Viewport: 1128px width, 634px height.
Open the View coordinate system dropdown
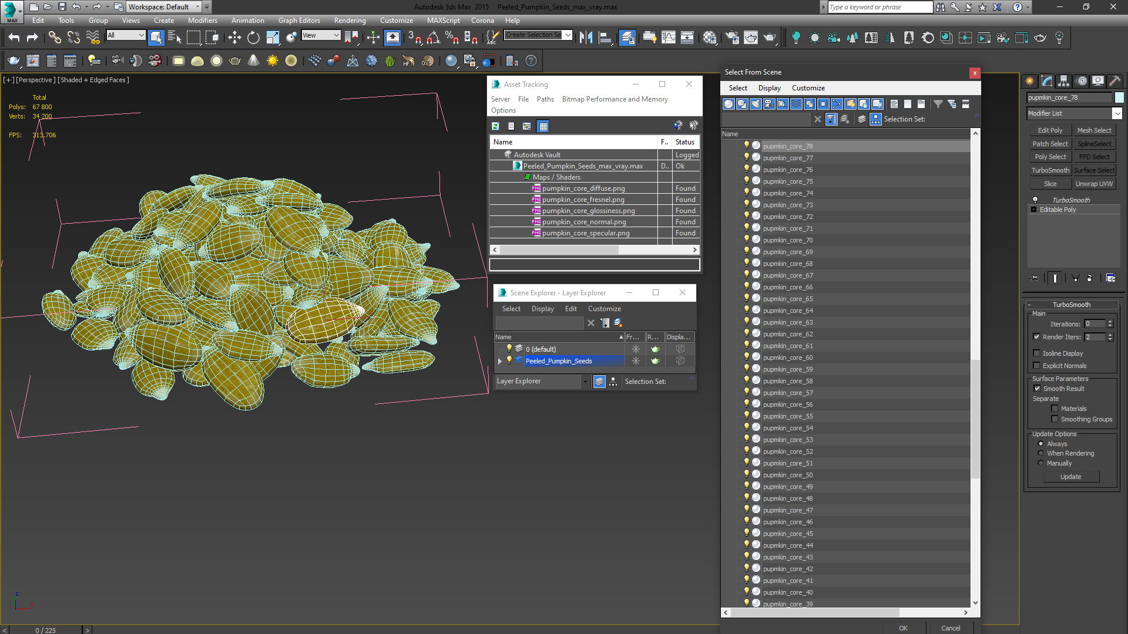[321, 35]
